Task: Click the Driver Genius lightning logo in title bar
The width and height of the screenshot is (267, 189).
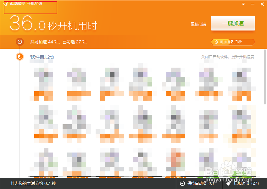Action: coord(6,4)
